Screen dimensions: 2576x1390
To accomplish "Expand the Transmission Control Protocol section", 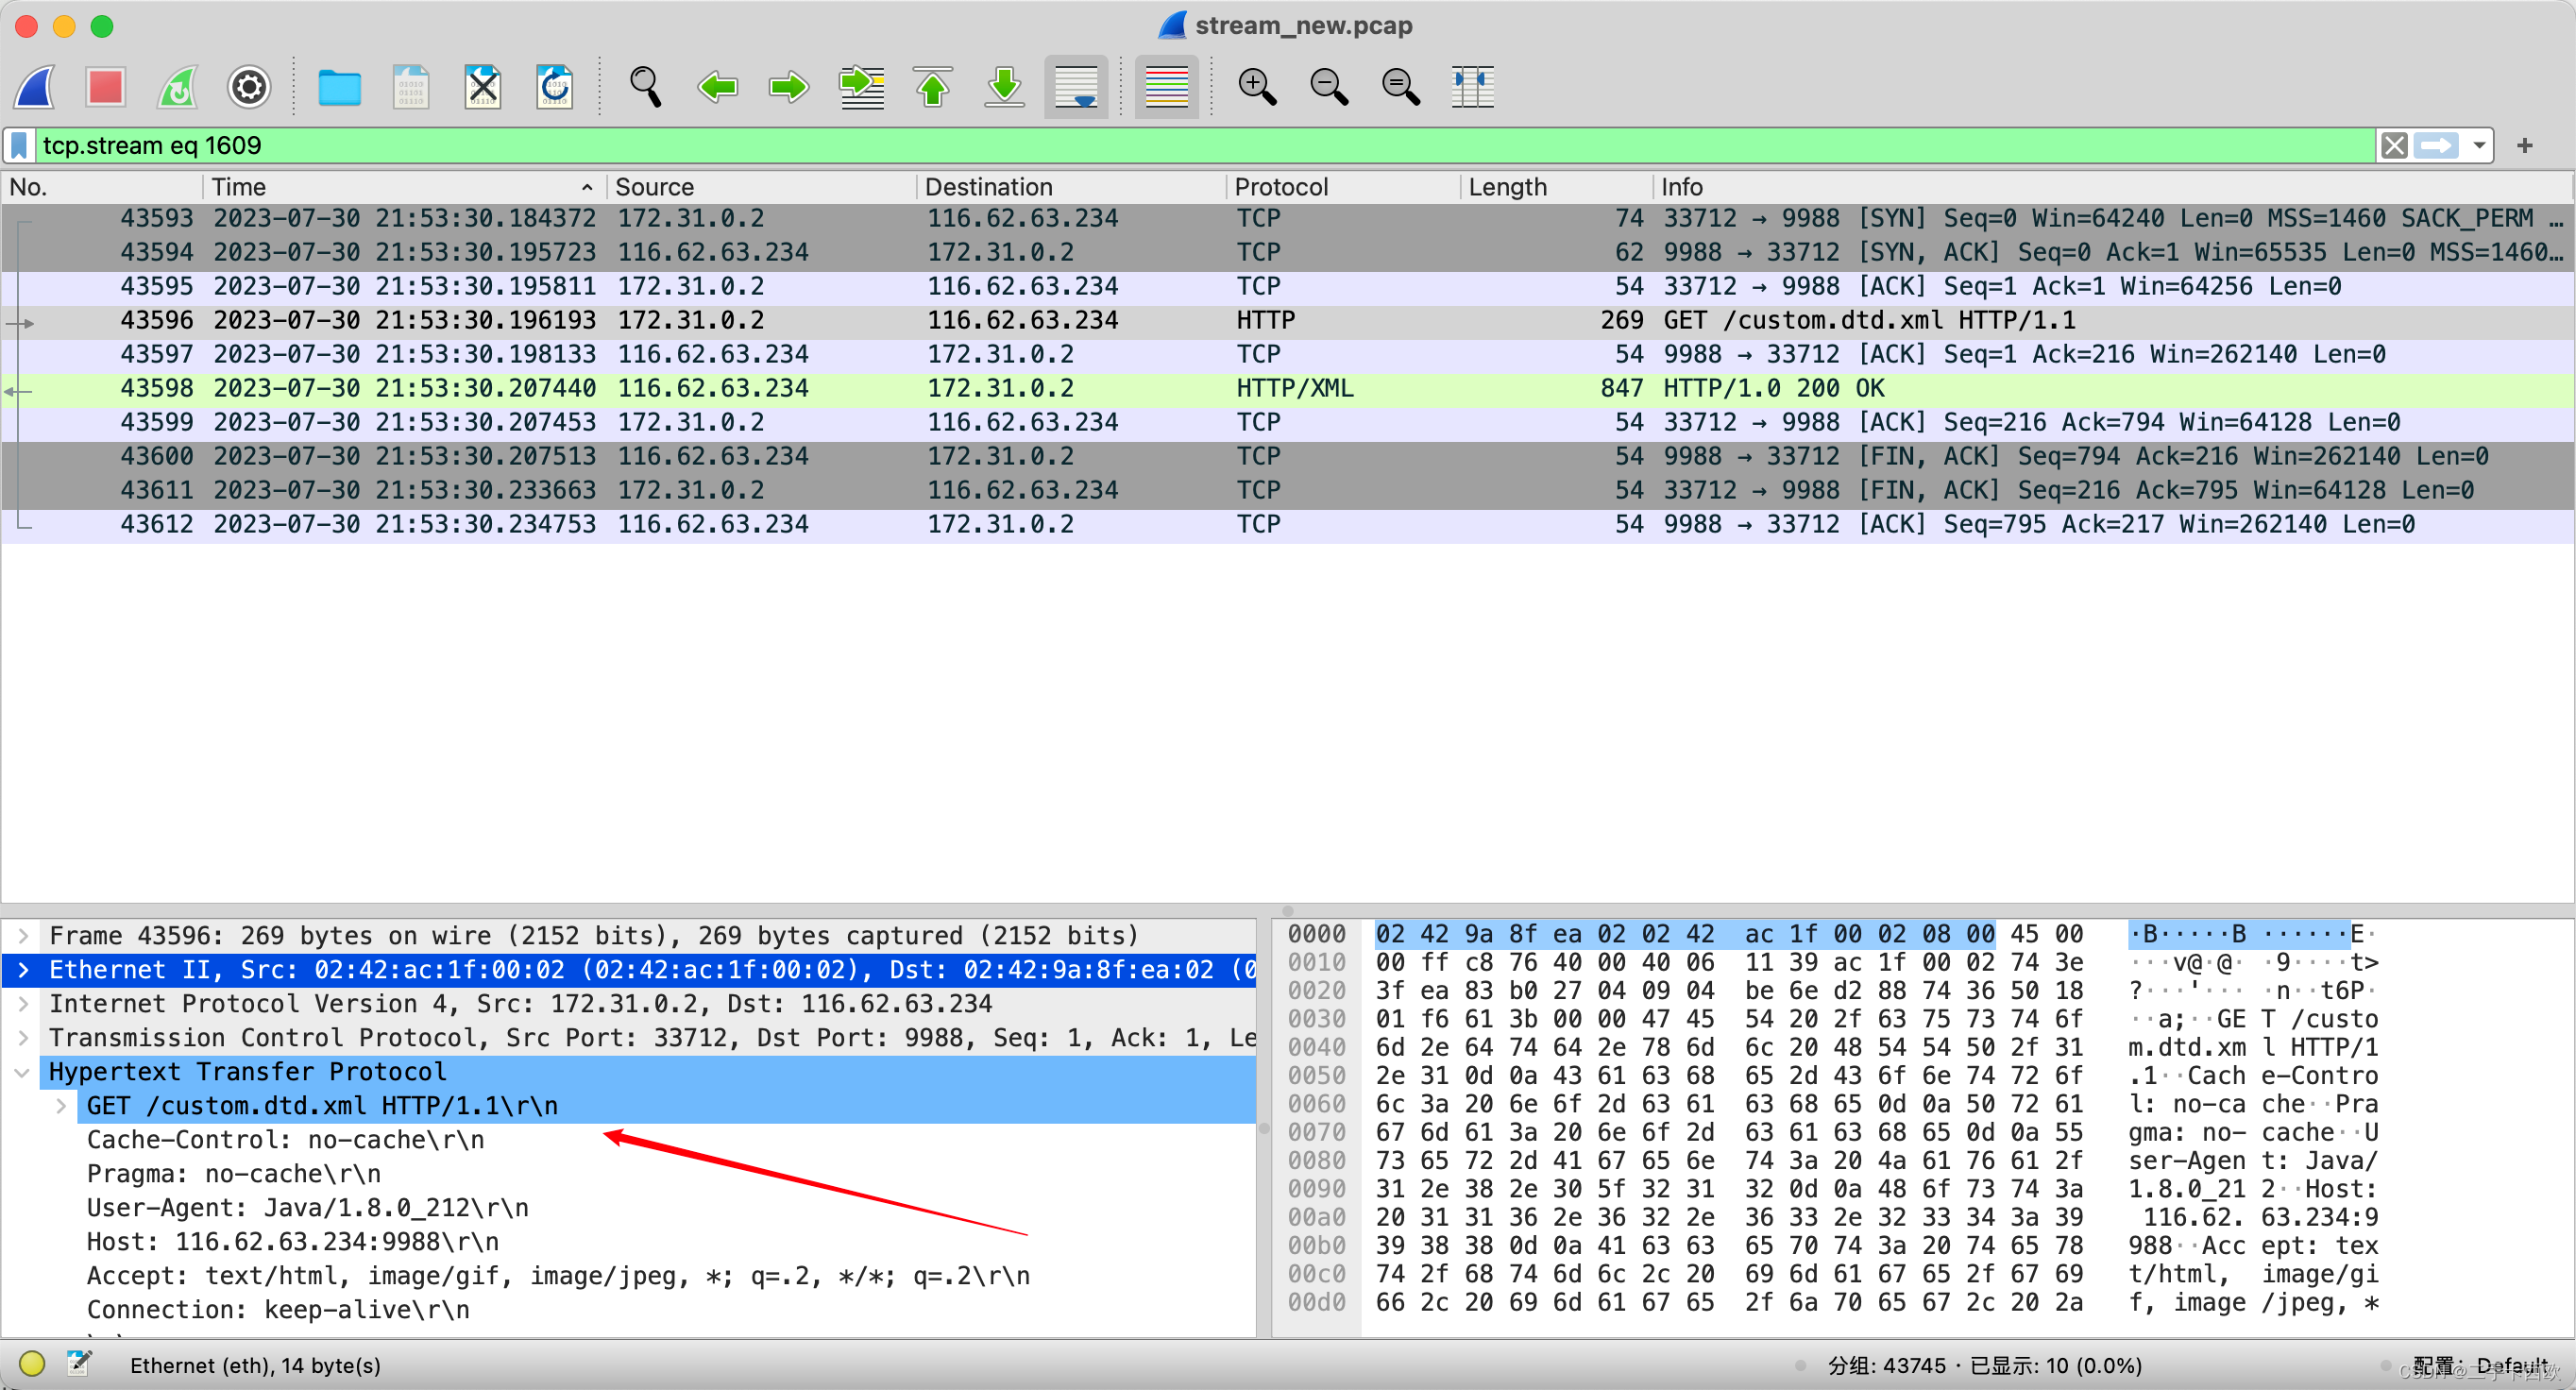I will pos(25,1036).
